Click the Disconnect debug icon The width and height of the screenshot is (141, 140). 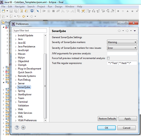click(x=58, y=11)
